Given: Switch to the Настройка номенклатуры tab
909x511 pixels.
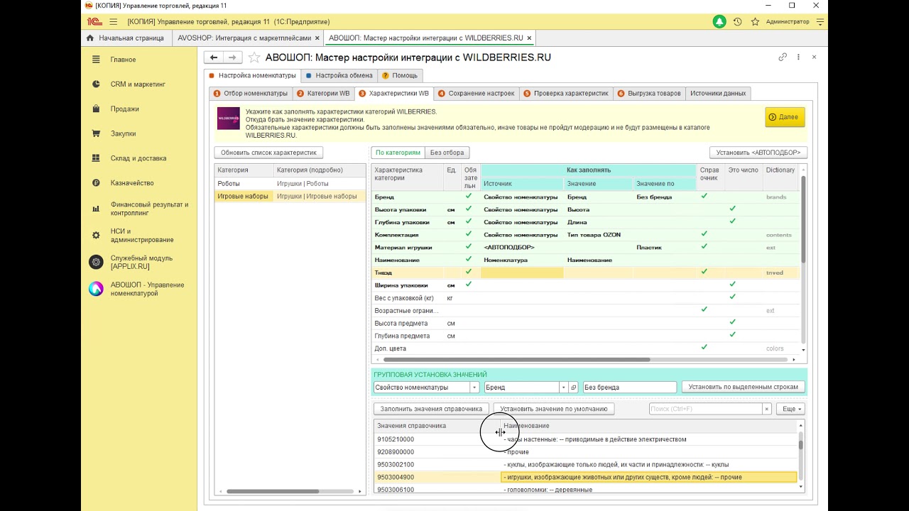Looking at the screenshot, I should pos(252,75).
